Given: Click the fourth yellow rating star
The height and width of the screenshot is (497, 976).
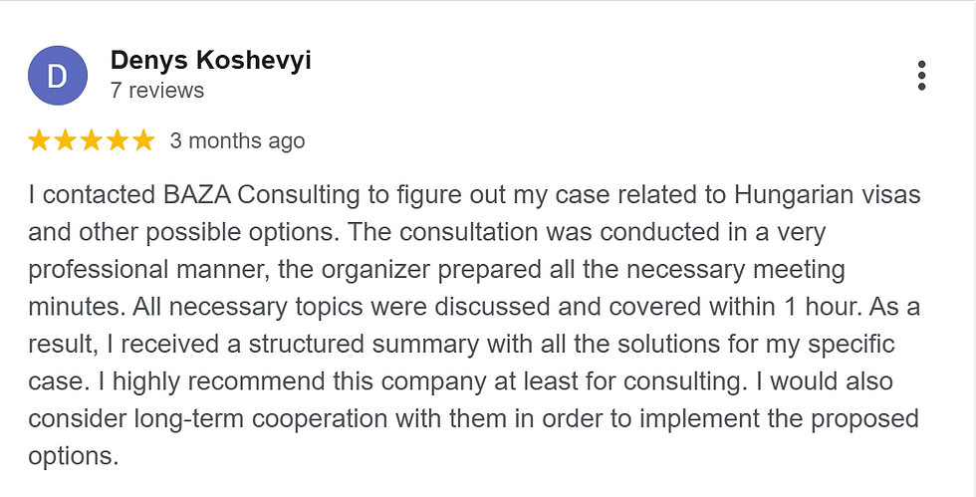Looking at the screenshot, I should tap(118, 140).
